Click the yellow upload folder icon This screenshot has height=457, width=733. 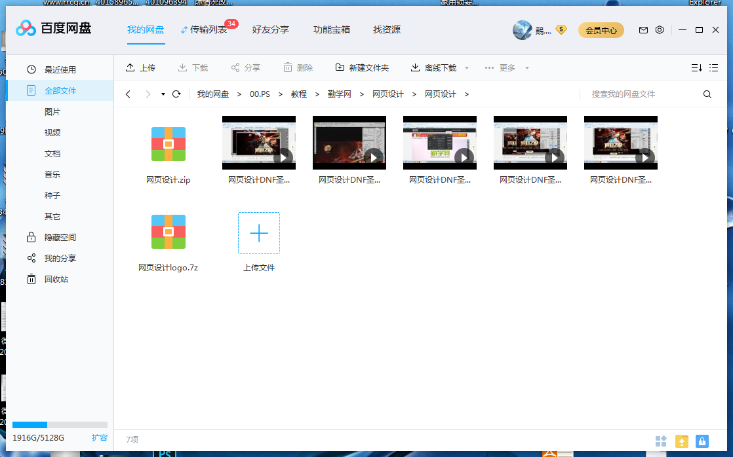pyautogui.click(x=682, y=441)
